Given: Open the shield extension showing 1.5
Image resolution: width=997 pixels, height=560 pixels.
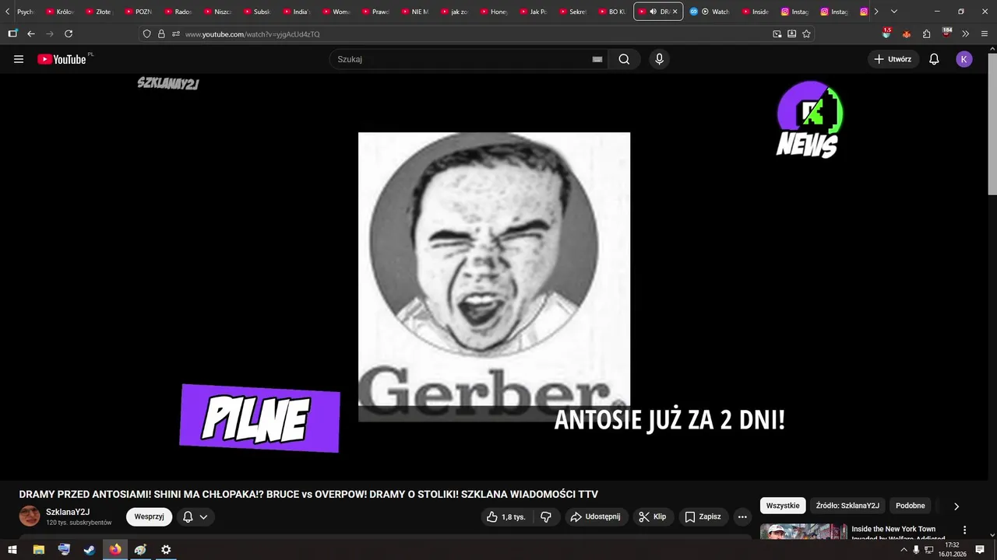Looking at the screenshot, I should click(x=886, y=33).
